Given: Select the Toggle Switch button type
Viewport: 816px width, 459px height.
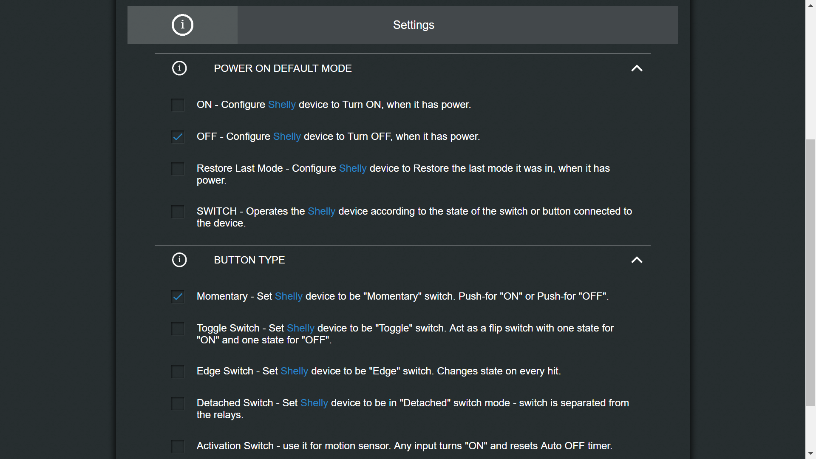Looking at the screenshot, I should (178, 329).
